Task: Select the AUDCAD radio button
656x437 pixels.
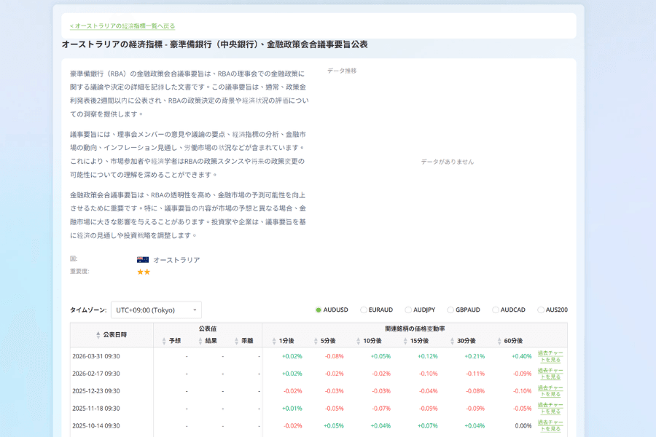Action: click(x=496, y=310)
